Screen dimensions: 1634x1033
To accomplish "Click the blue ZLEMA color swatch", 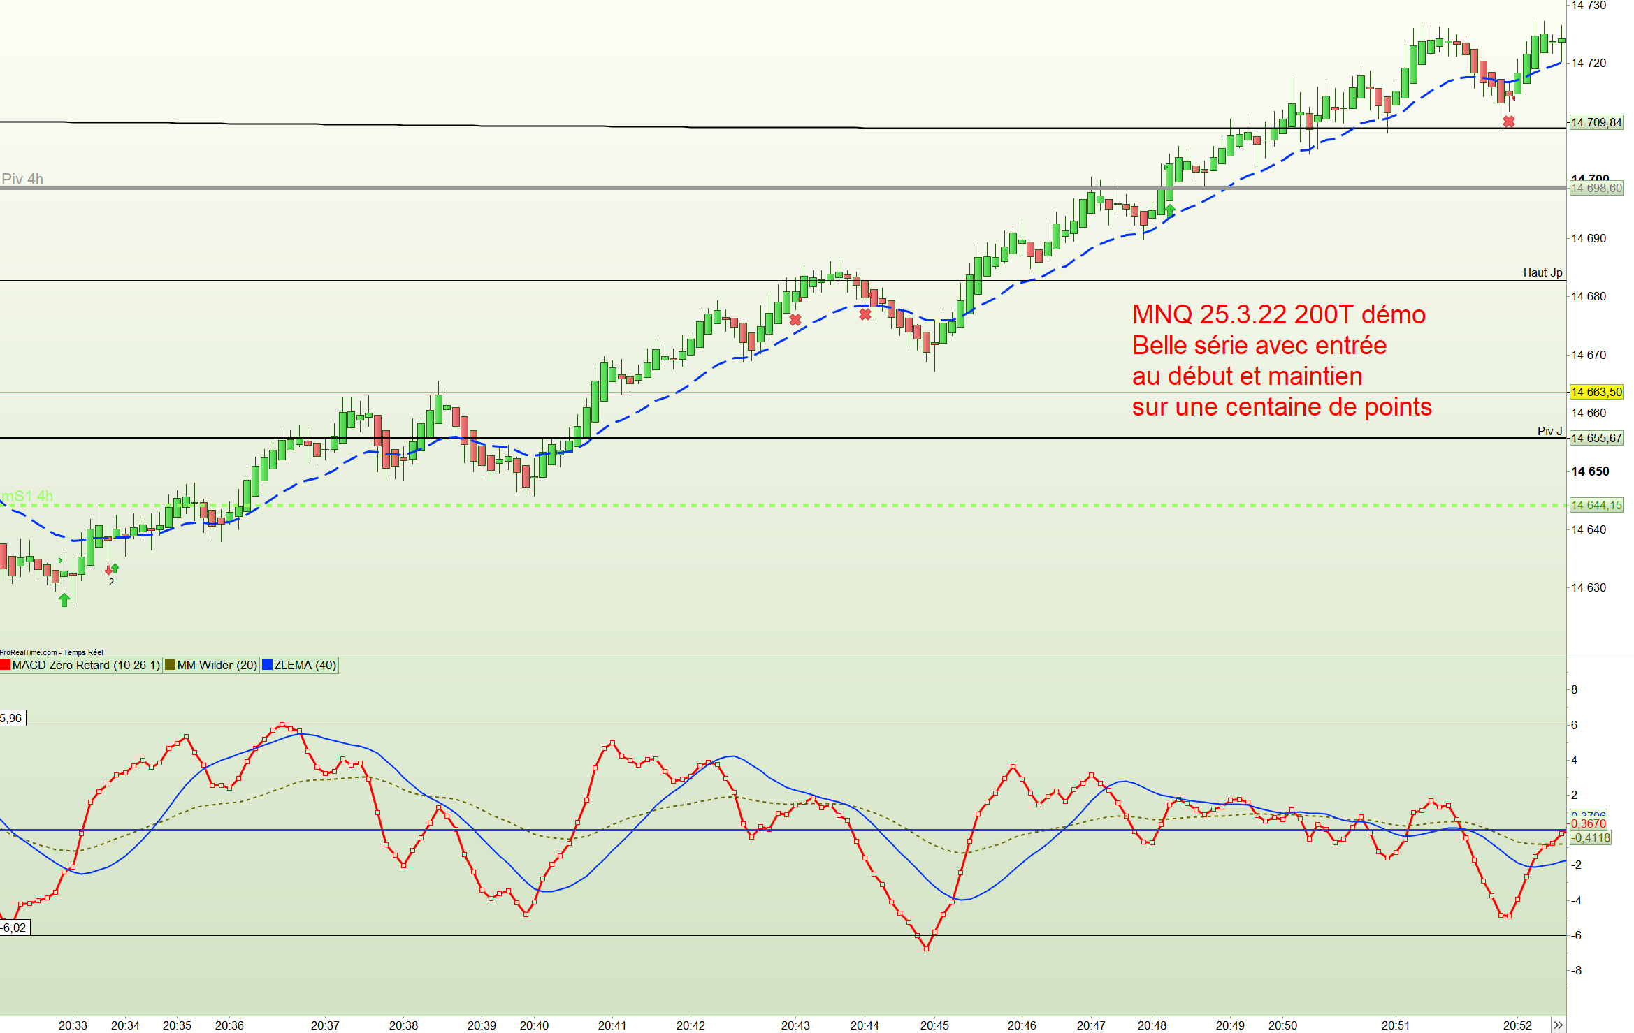I will pos(267,665).
